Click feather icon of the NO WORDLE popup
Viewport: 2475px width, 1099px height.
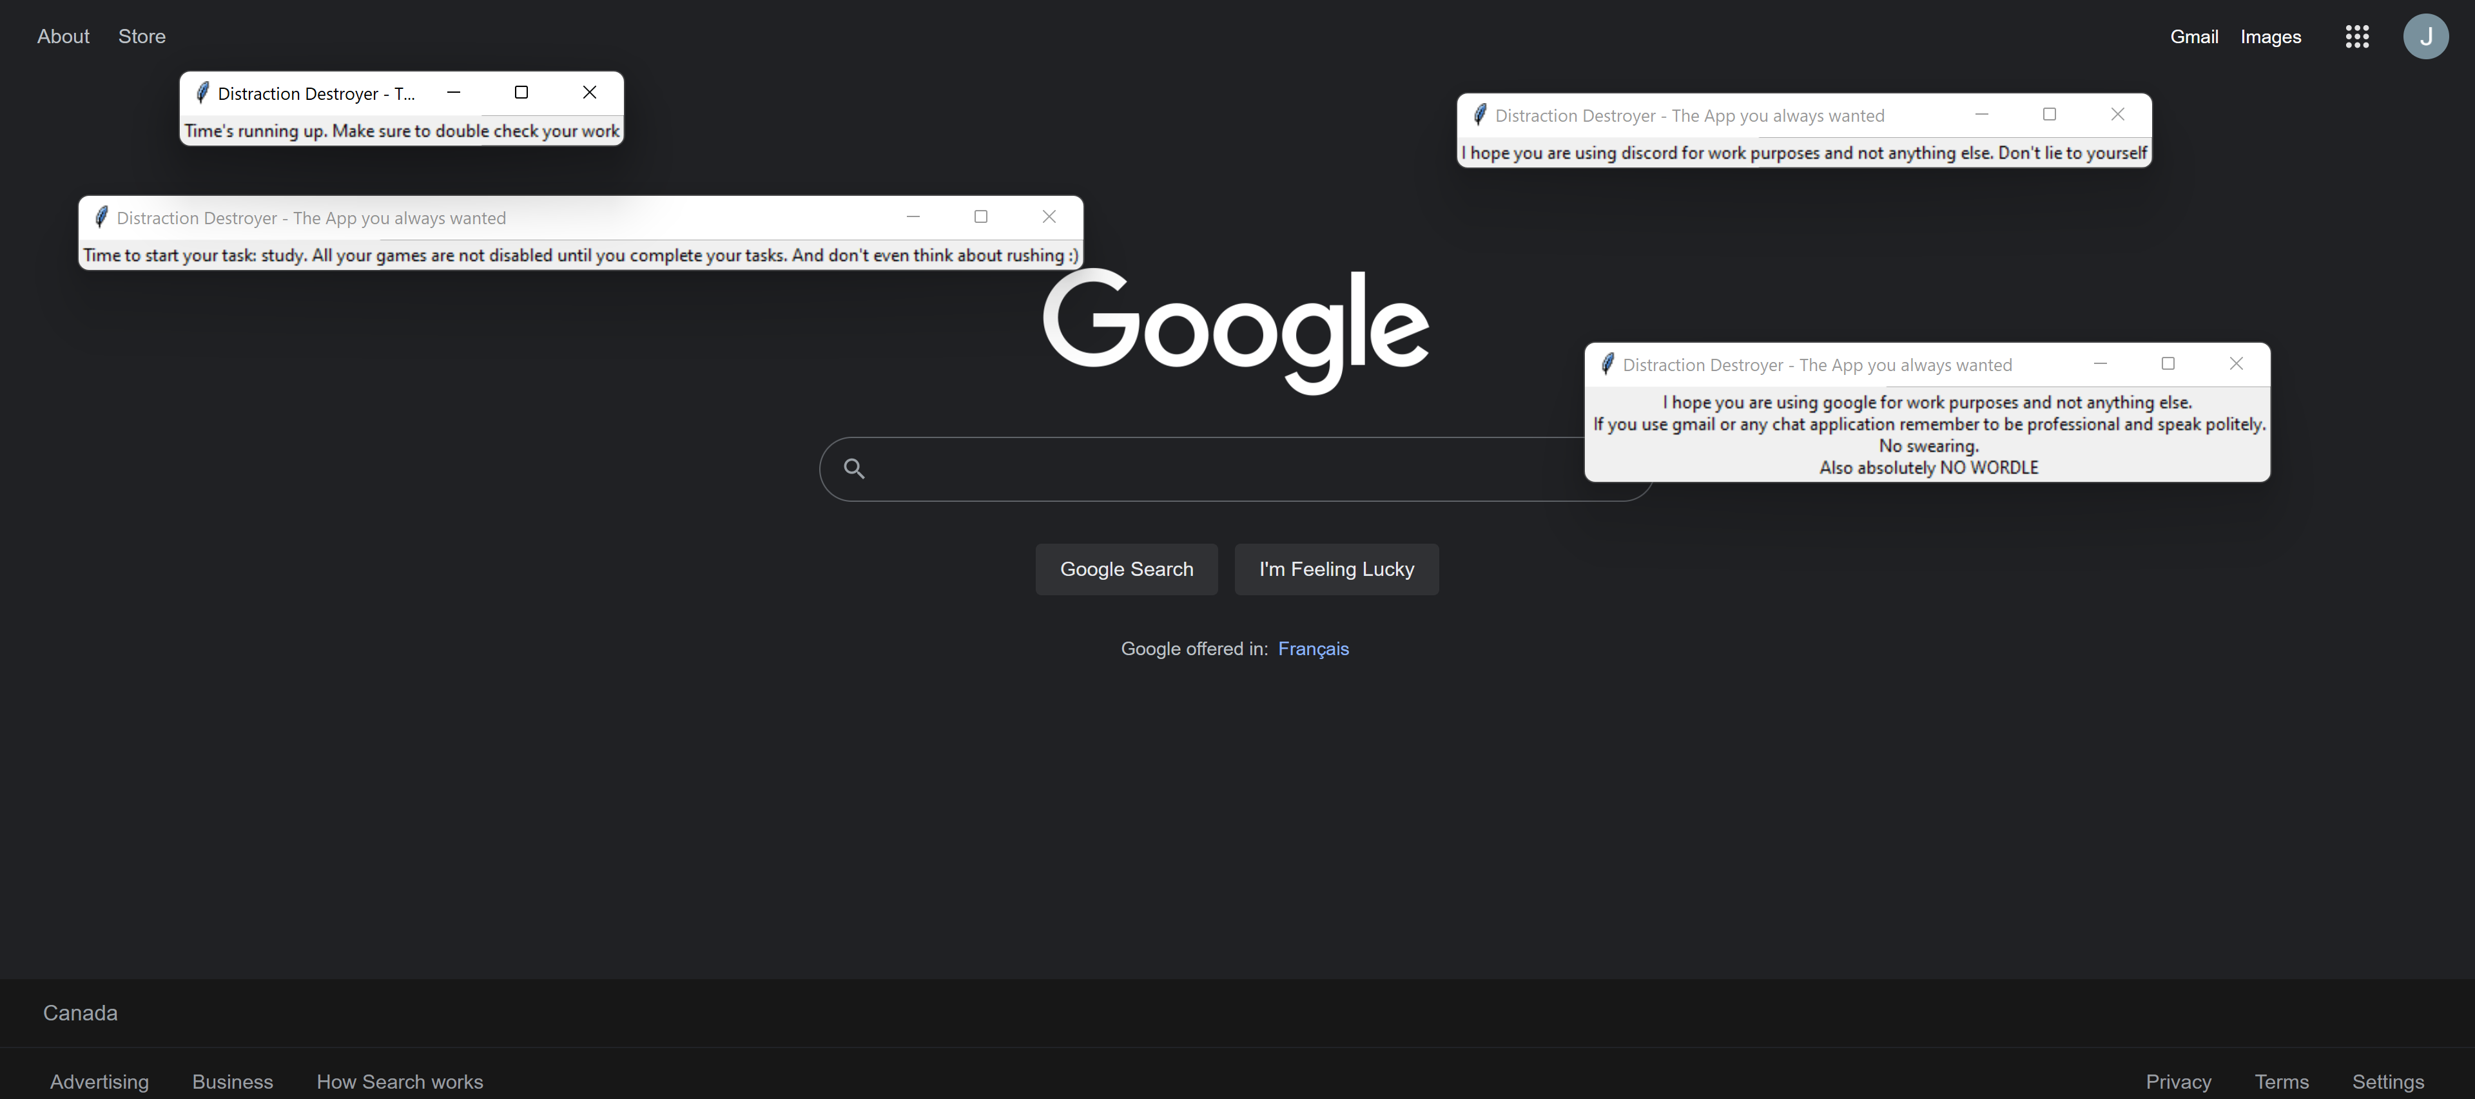tap(1607, 364)
